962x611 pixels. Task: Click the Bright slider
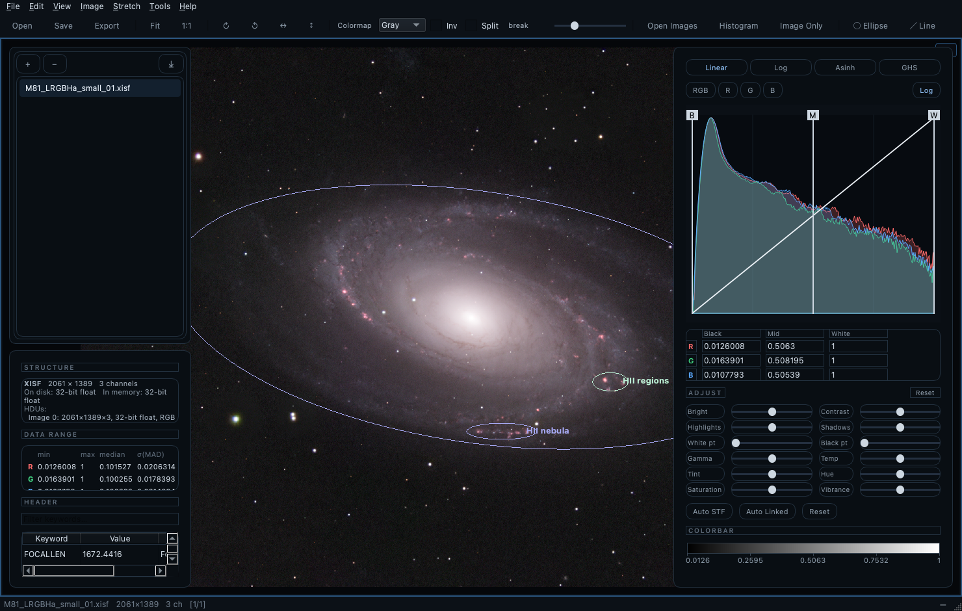click(772, 411)
